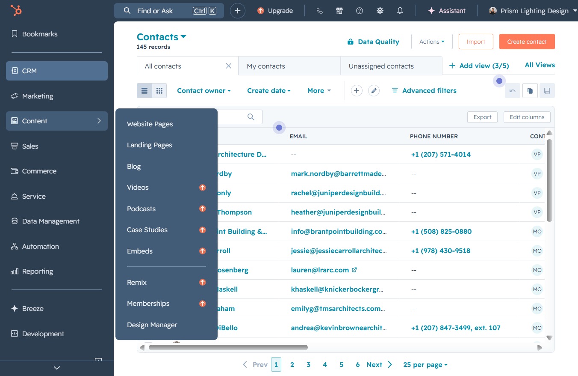This screenshot has width=578, height=376.
Task: Open the Notifications bell
Action: pos(400,11)
